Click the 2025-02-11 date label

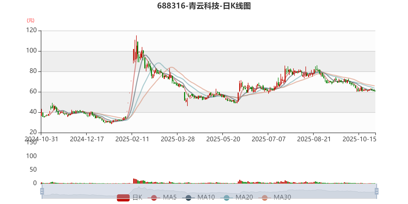click(x=132, y=139)
